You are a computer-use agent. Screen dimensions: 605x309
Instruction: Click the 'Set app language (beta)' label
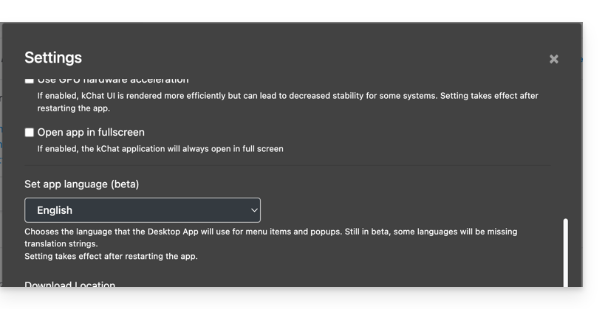tap(81, 184)
